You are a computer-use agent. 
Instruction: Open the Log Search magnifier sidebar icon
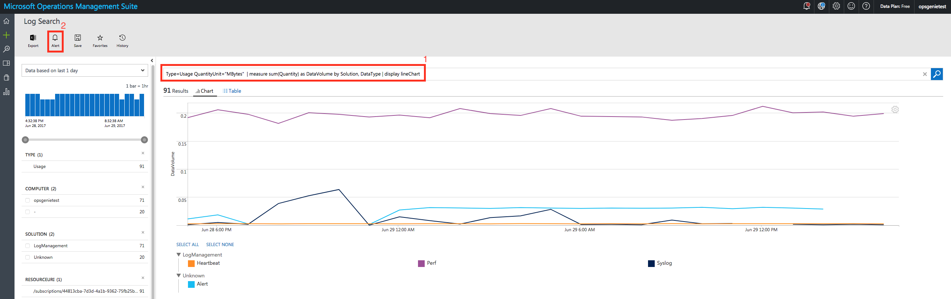coord(6,49)
